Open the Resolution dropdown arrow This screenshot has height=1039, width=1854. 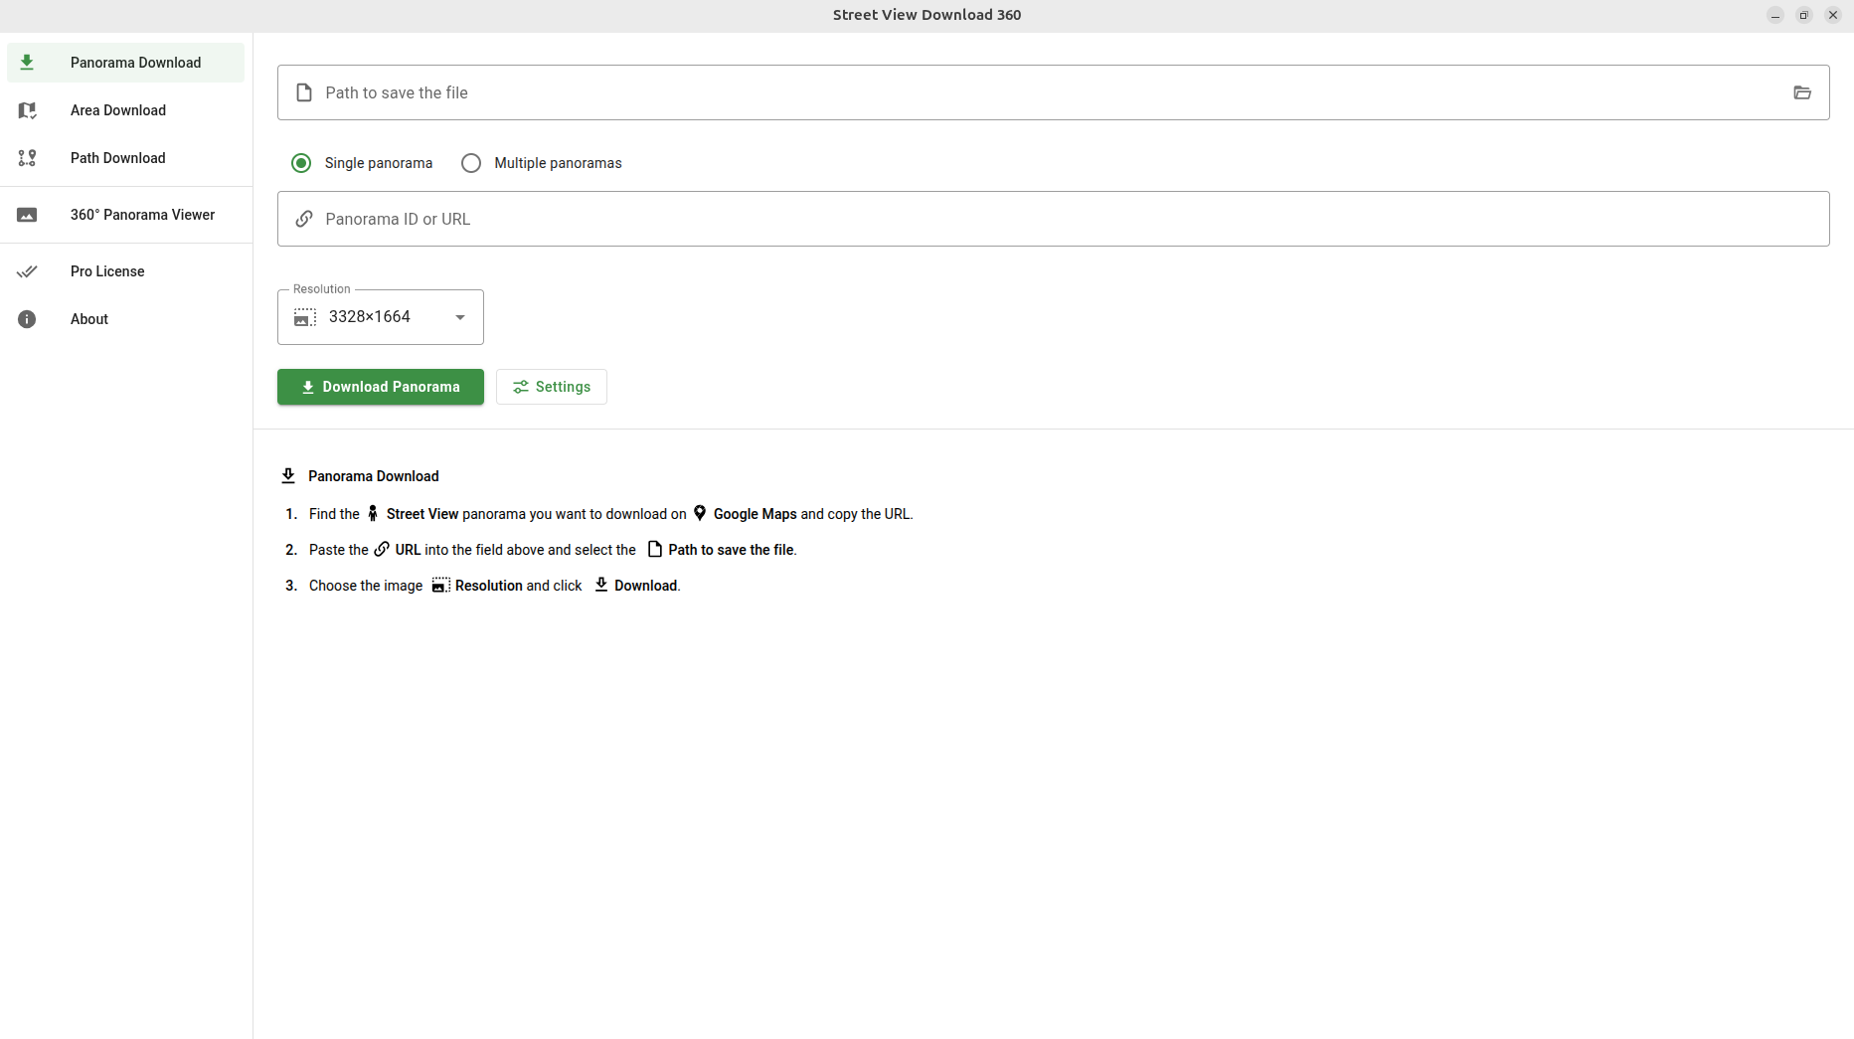(460, 317)
